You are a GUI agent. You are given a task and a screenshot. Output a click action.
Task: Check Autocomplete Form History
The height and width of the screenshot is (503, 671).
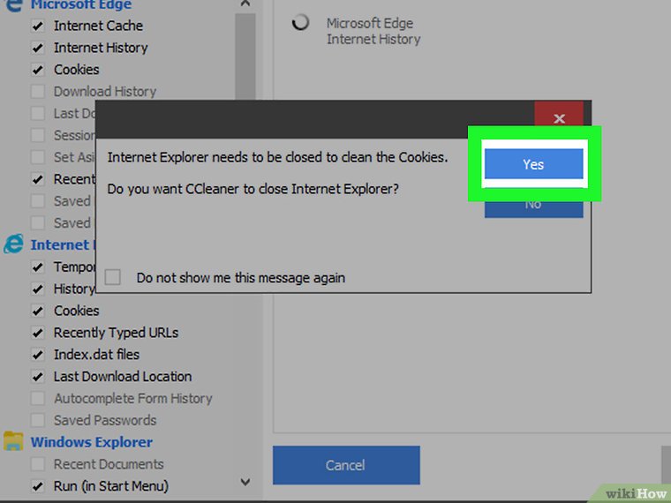click(x=38, y=398)
